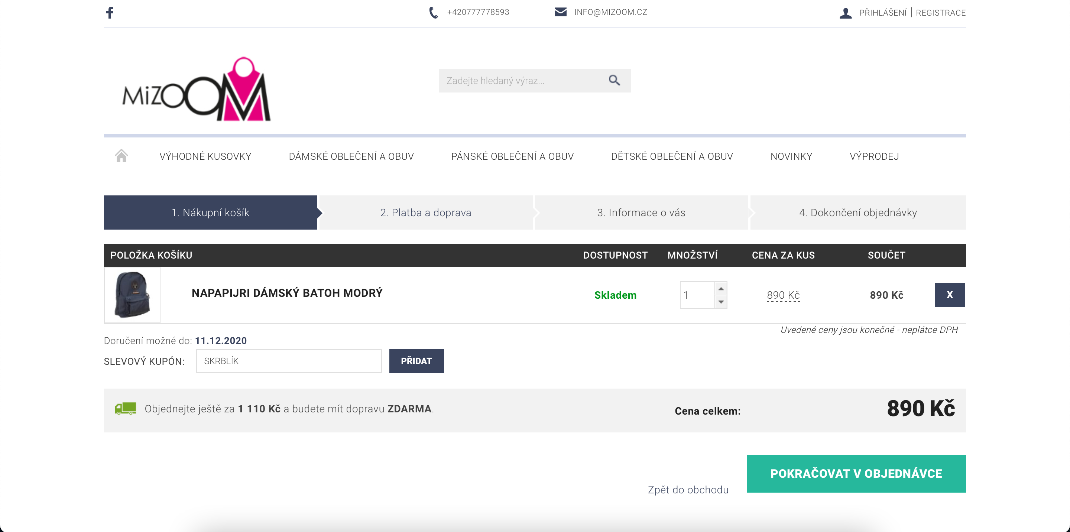Open the Facebook page icon

click(110, 13)
